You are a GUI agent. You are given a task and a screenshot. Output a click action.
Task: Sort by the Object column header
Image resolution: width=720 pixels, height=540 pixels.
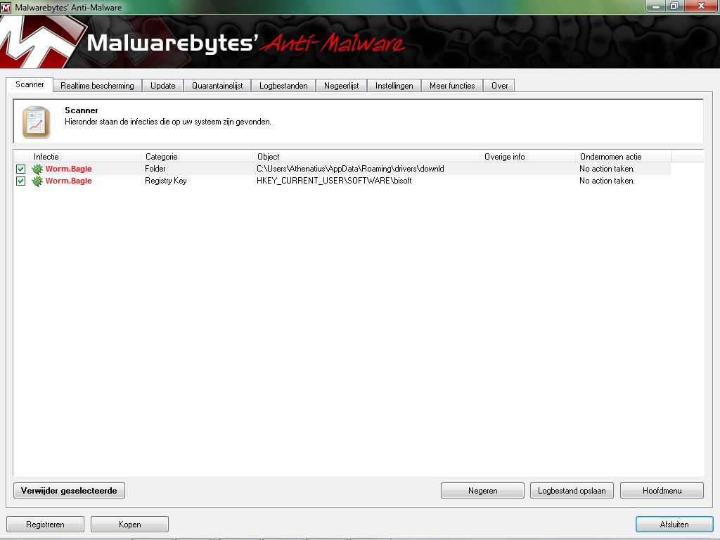(366, 157)
